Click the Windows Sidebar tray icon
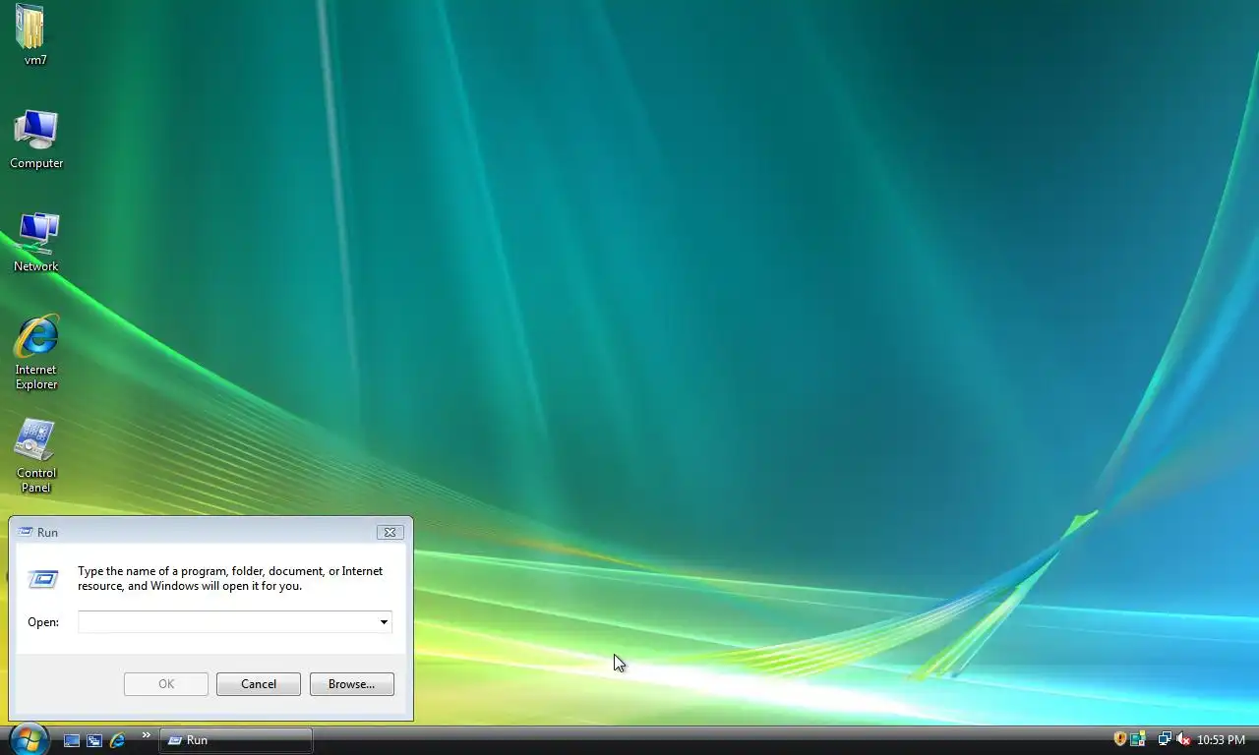 click(1138, 739)
